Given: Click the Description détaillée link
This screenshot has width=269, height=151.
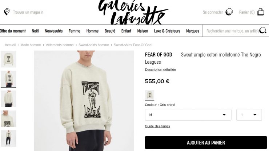Looking at the screenshot, I should (160, 70).
